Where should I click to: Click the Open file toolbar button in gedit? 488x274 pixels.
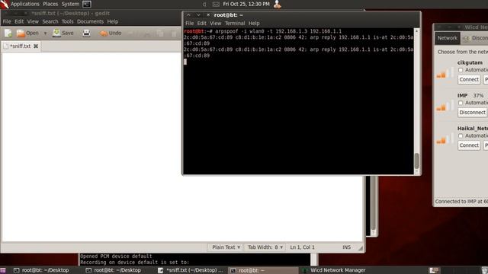[x=27, y=33]
